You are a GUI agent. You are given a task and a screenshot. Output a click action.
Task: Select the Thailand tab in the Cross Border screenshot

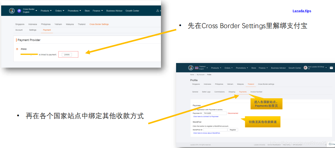(x=82, y=24)
